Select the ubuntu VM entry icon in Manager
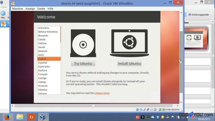 (3, 24)
